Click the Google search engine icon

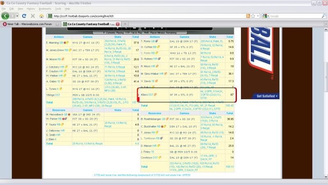(x=265, y=16)
